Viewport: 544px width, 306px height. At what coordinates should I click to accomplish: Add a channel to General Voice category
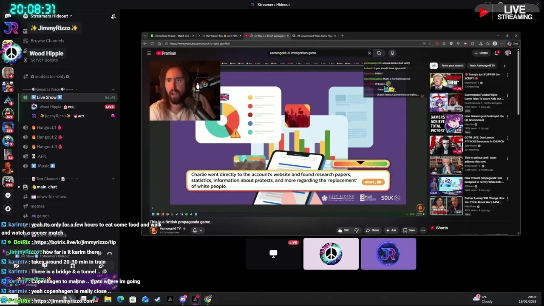point(113,89)
